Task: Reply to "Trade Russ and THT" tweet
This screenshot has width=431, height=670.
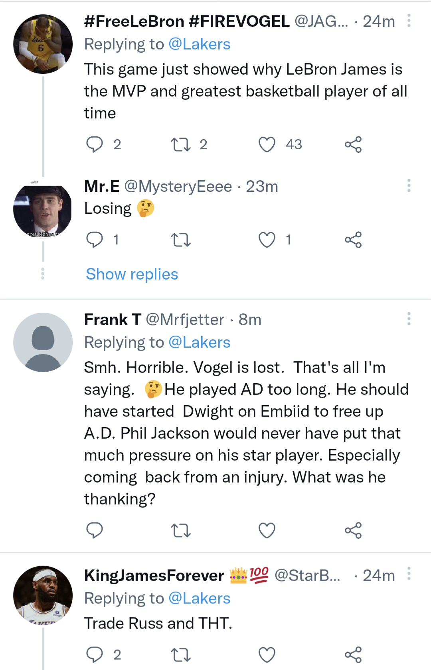Action: (95, 655)
